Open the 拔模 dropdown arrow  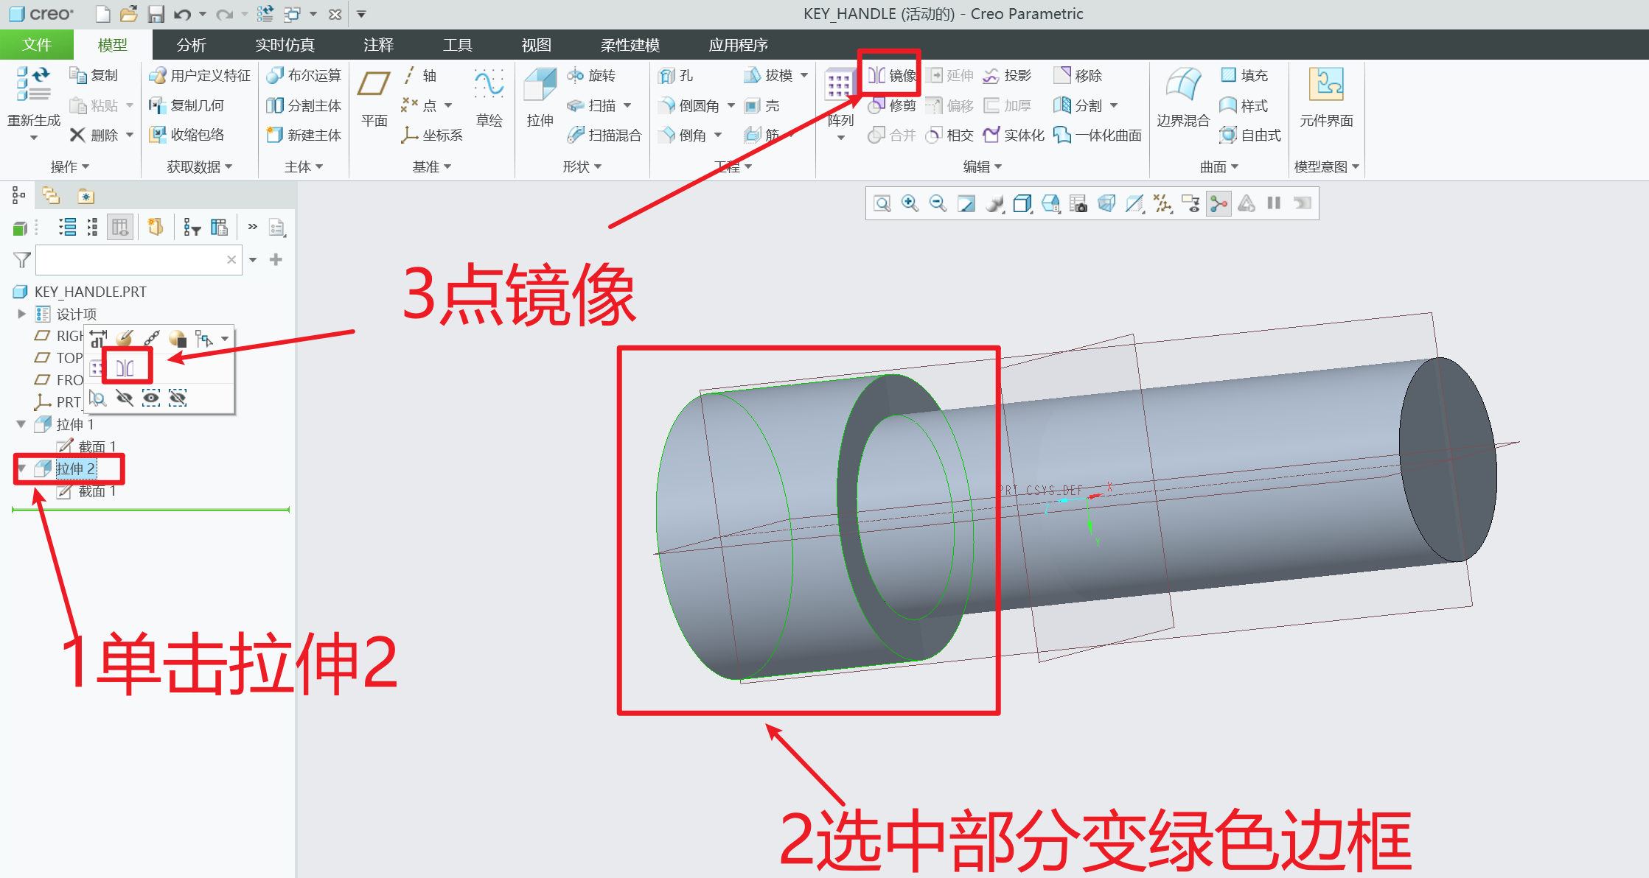point(805,74)
